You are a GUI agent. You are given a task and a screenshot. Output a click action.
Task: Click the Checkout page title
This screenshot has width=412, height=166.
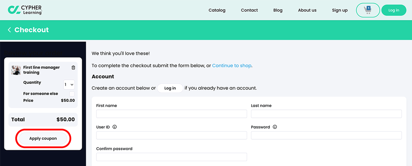click(x=31, y=30)
